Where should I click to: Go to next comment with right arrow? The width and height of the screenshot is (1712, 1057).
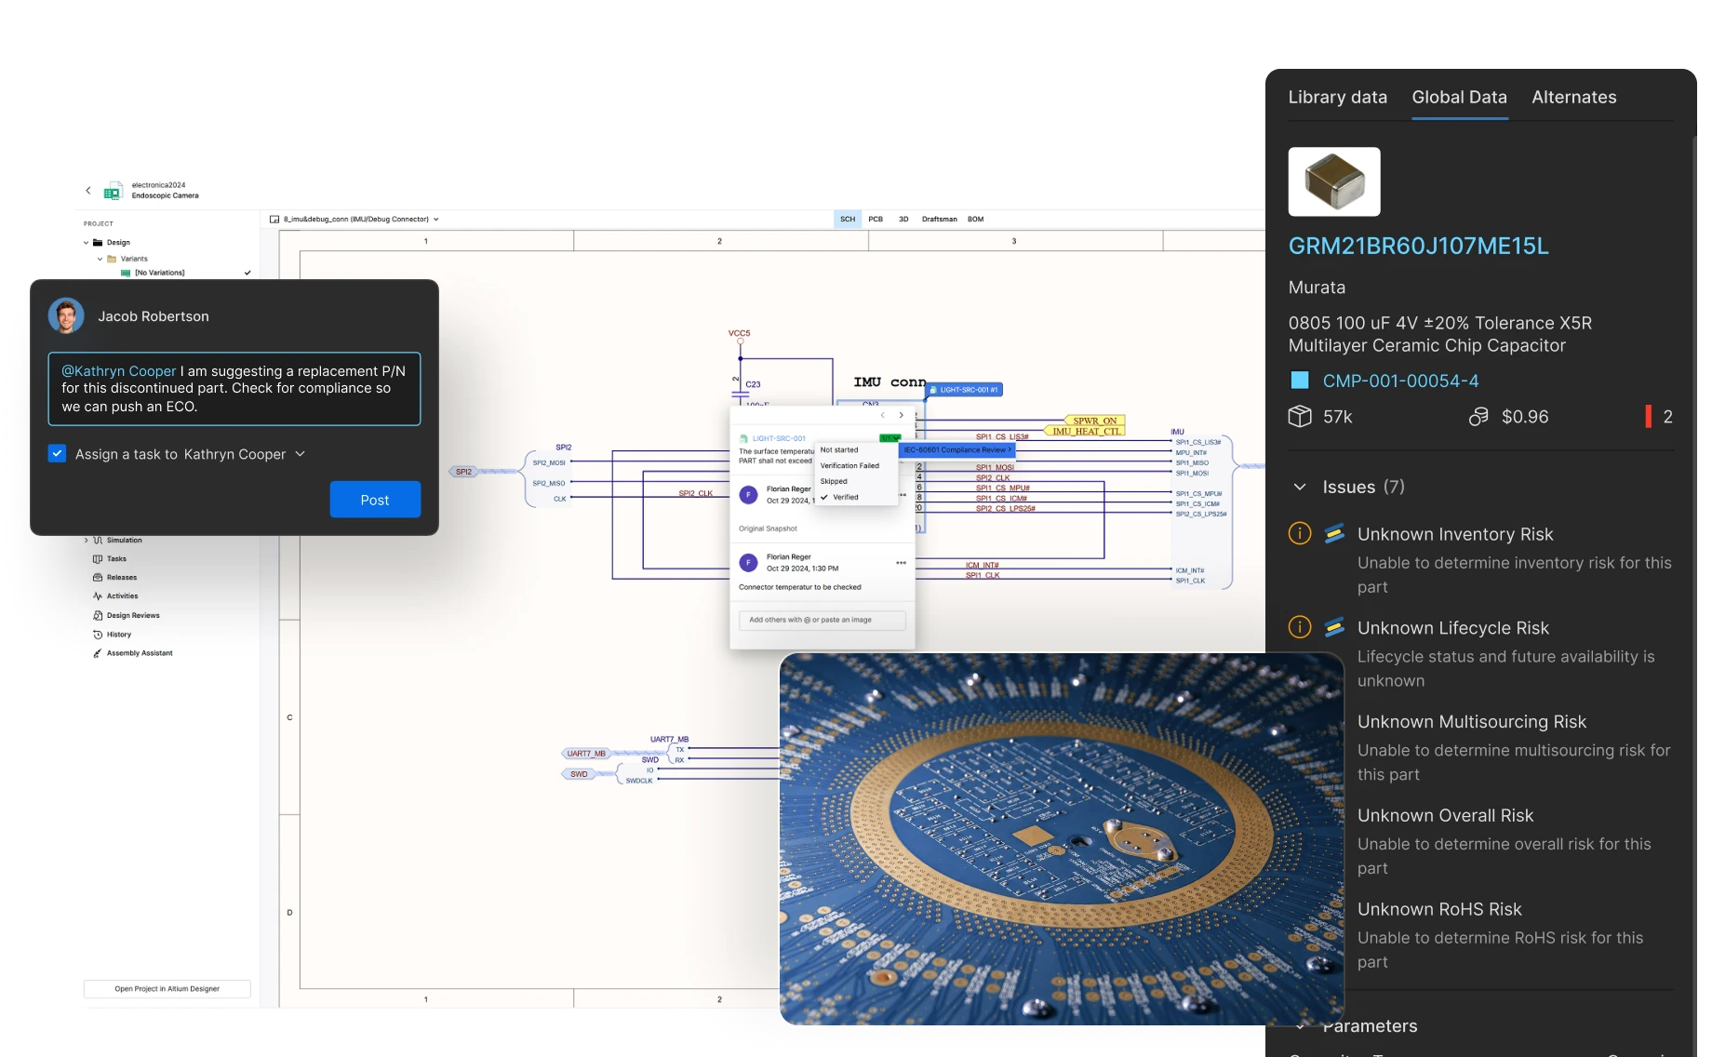tap(901, 415)
